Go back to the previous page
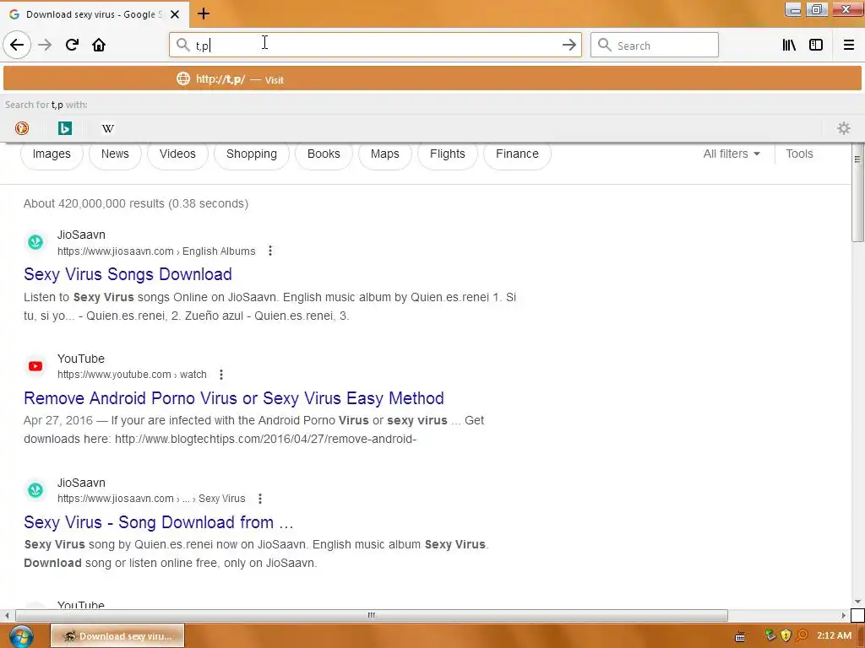The height and width of the screenshot is (648, 865). click(17, 45)
